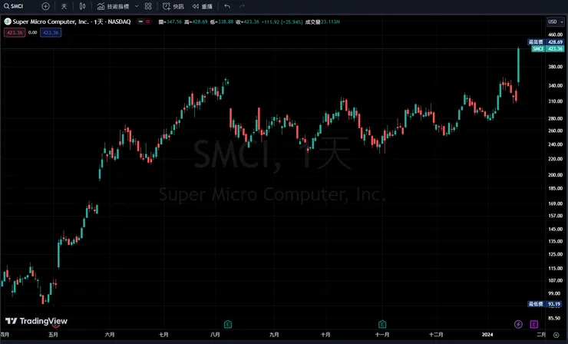The image size is (568, 344).
Task: Open the 天 time interval selector
Action: (64, 6)
